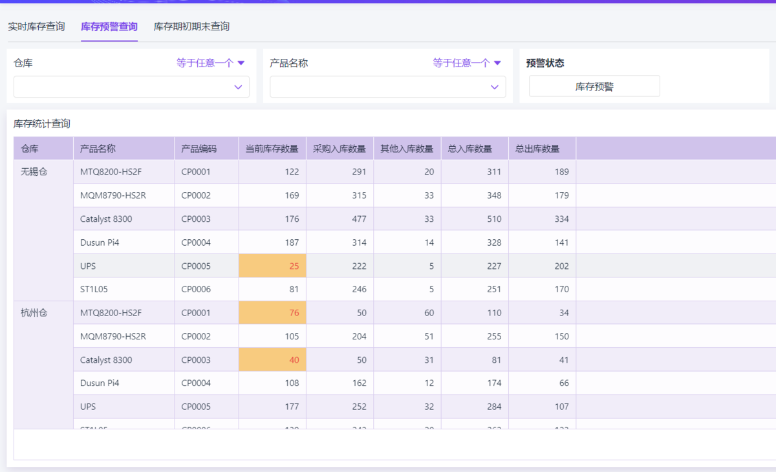The width and height of the screenshot is (776, 472).
Task: Click MQM8790-HS2R product name in 无锡仓
Action: pyautogui.click(x=113, y=195)
